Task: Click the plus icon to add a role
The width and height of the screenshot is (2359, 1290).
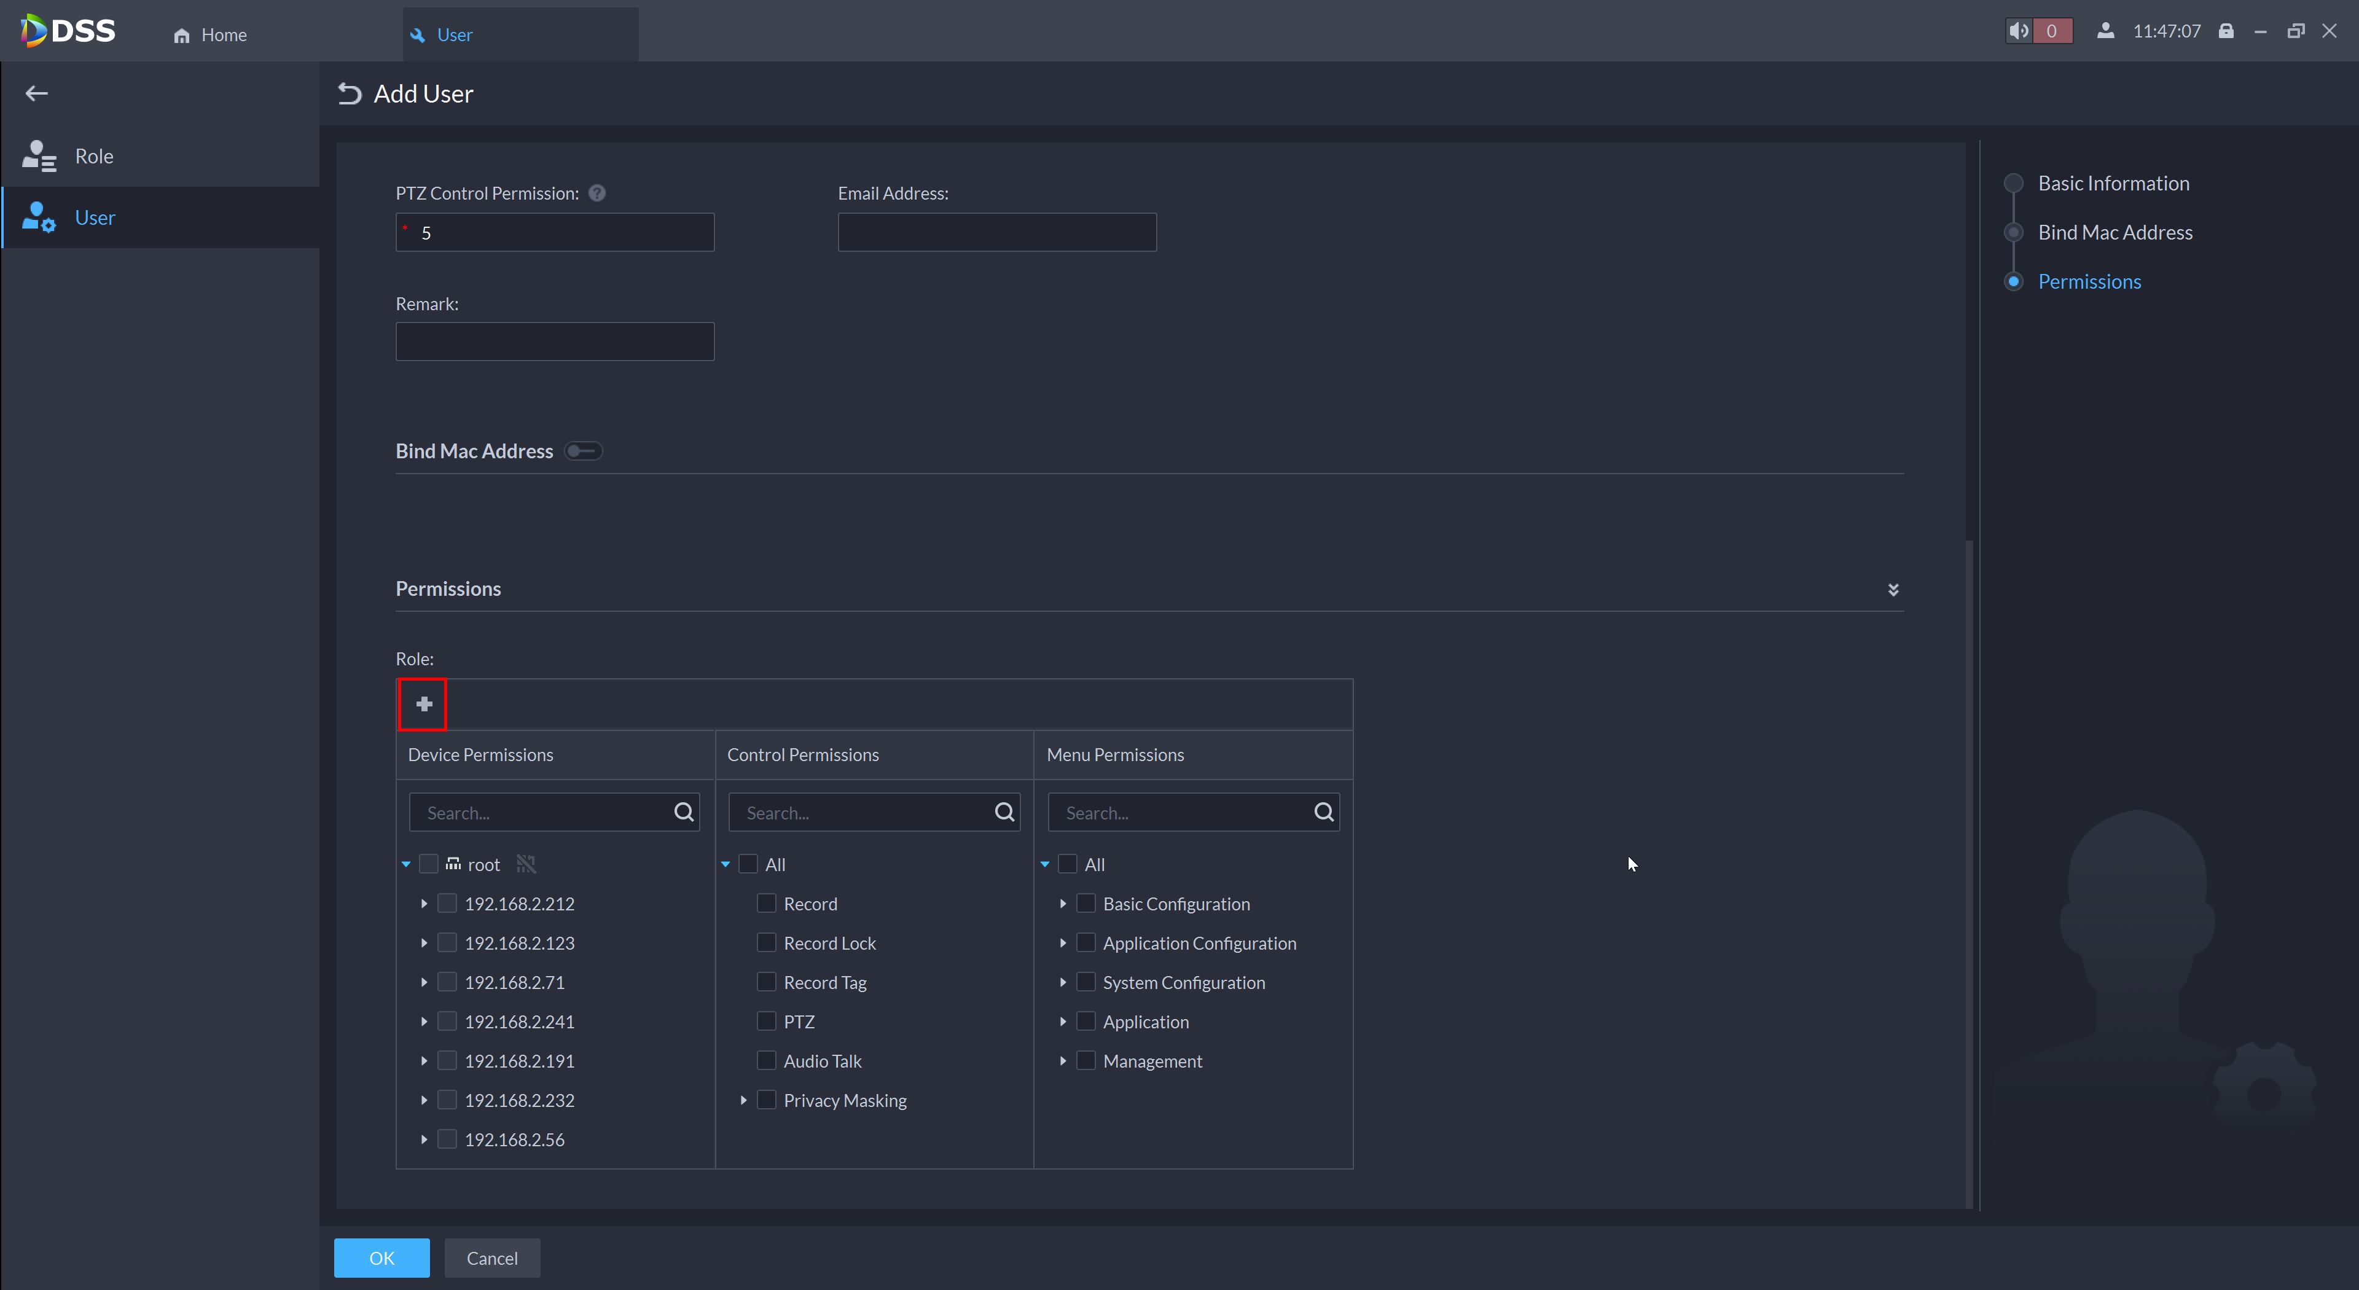Action: [x=423, y=704]
